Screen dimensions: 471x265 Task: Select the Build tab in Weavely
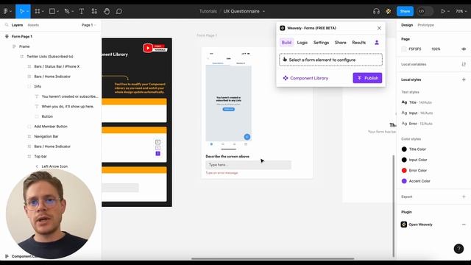tap(286, 43)
